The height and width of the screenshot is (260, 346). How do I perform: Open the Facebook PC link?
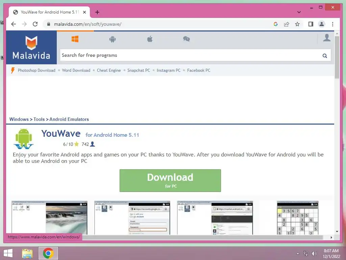199,70
